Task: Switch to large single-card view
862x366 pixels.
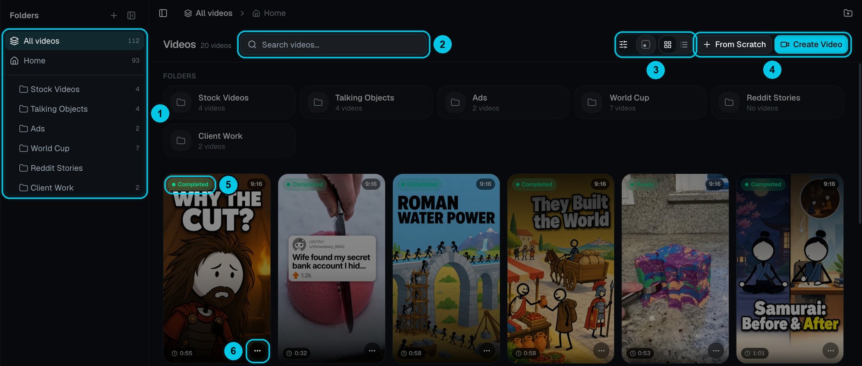Action: click(x=646, y=44)
